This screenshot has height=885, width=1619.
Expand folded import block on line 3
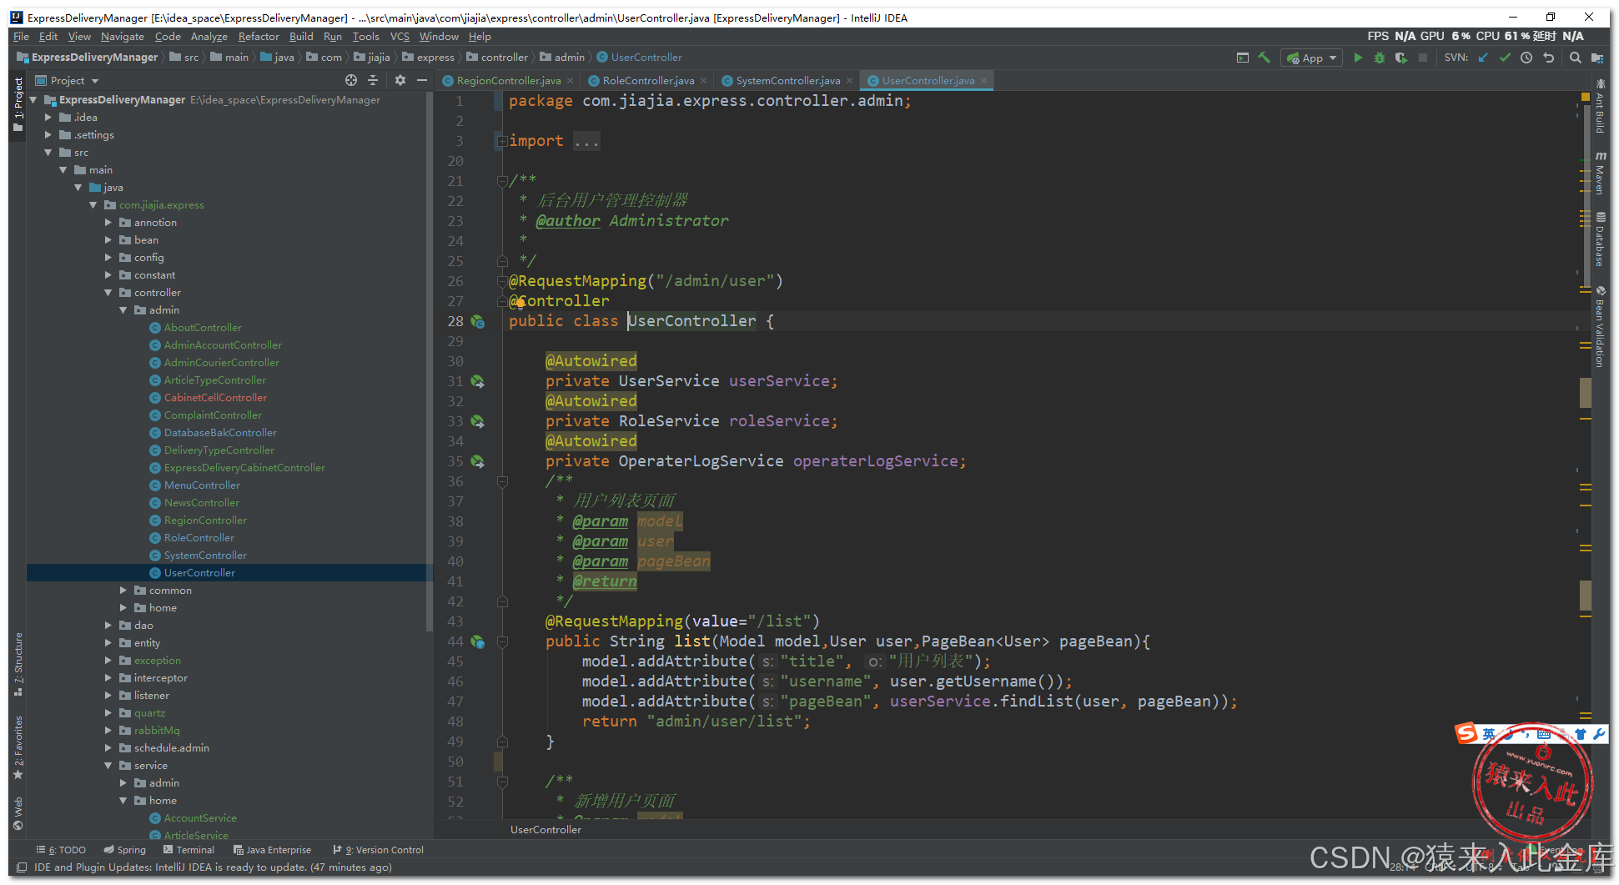pos(502,141)
